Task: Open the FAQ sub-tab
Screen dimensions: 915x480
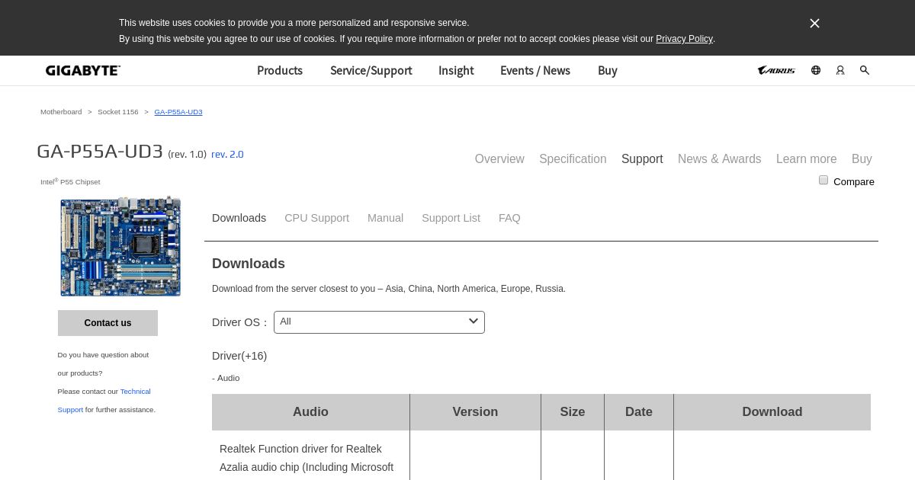Action: [x=509, y=218]
